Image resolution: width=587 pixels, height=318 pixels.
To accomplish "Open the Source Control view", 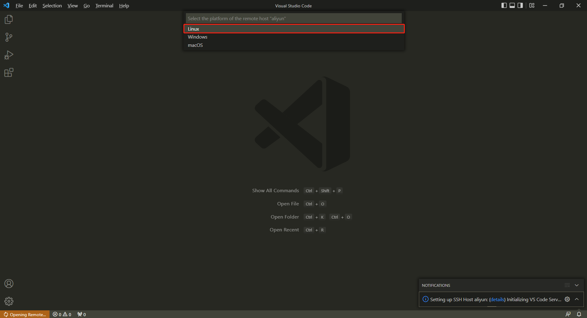I will [x=9, y=37].
